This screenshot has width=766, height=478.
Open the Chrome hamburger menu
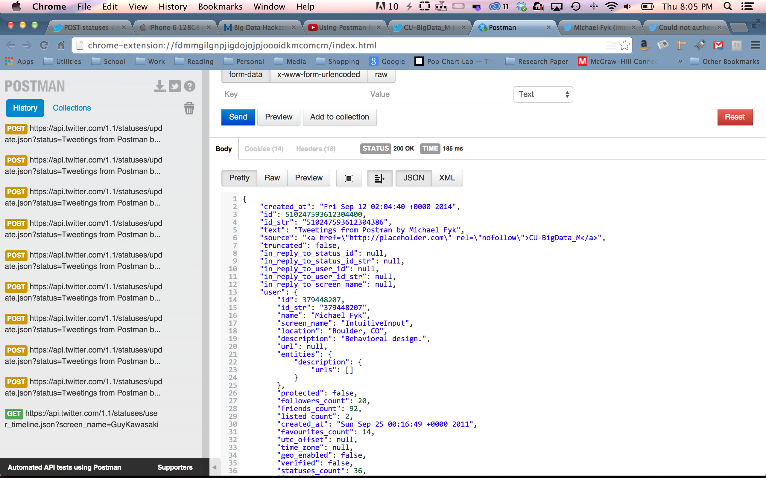pos(755,45)
